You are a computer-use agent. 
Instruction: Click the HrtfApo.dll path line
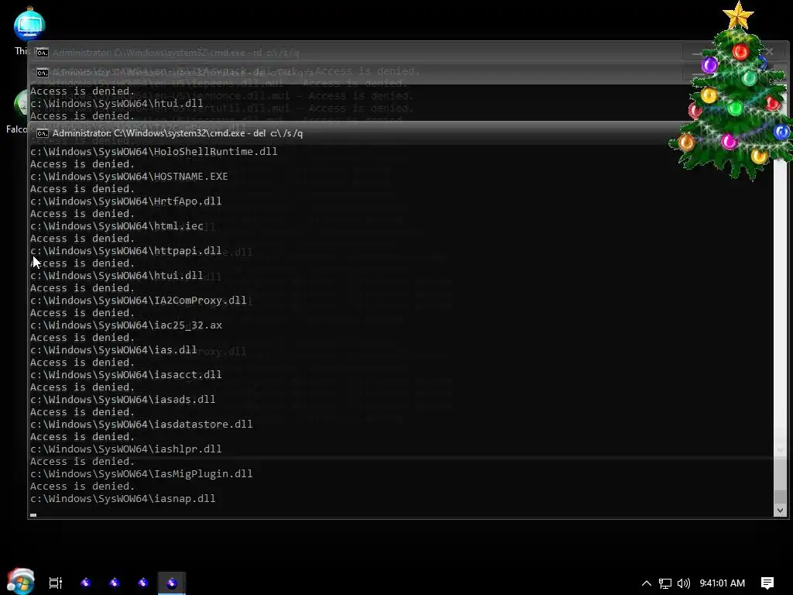point(126,201)
